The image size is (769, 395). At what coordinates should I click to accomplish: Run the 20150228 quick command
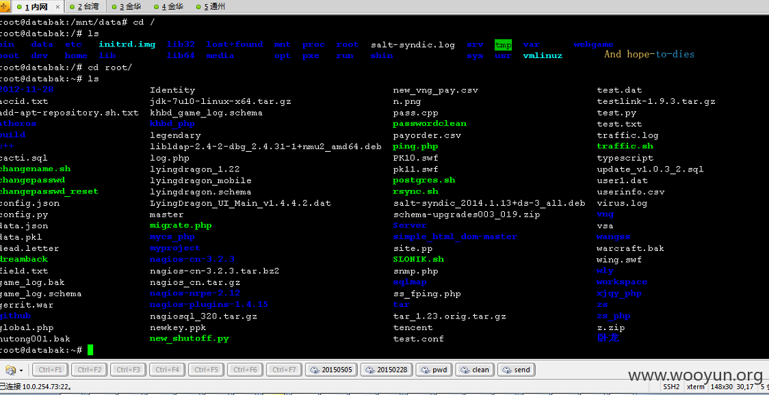click(387, 370)
